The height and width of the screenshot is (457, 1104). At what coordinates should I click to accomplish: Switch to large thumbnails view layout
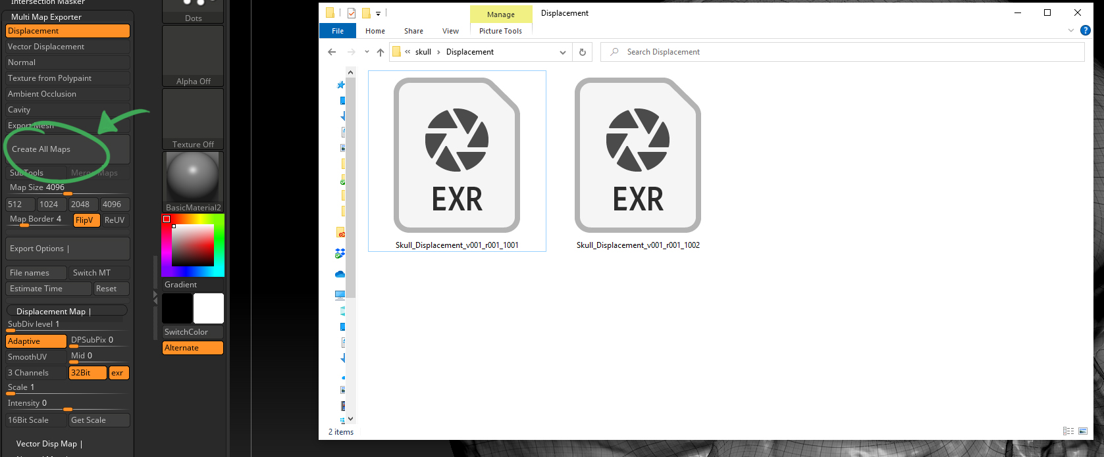click(1083, 431)
